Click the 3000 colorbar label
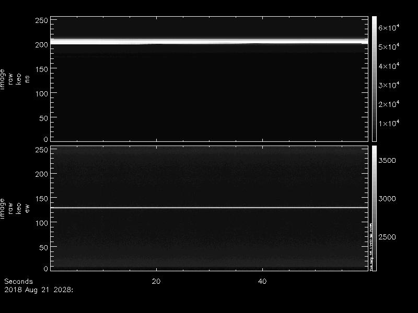The height and width of the screenshot is (313, 418). point(387,199)
